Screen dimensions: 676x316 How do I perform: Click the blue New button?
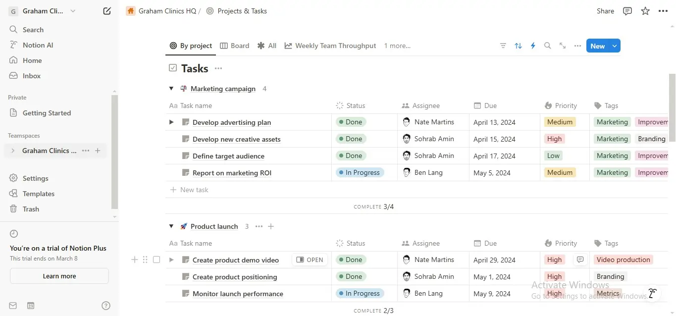(598, 46)
